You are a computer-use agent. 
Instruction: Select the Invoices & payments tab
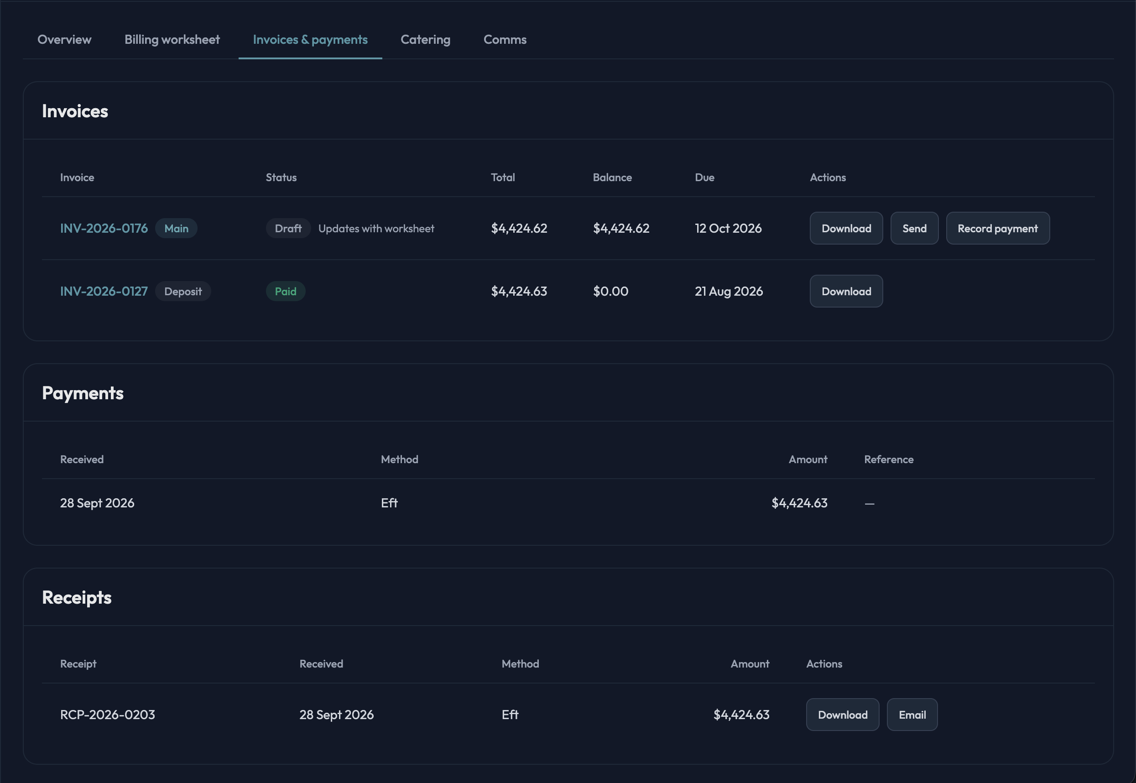click(310, 39)
